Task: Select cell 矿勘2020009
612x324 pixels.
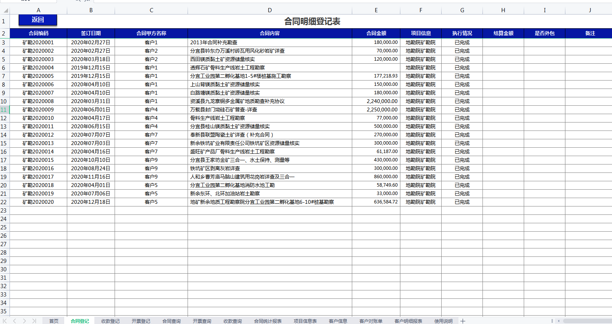Action: 38,110
